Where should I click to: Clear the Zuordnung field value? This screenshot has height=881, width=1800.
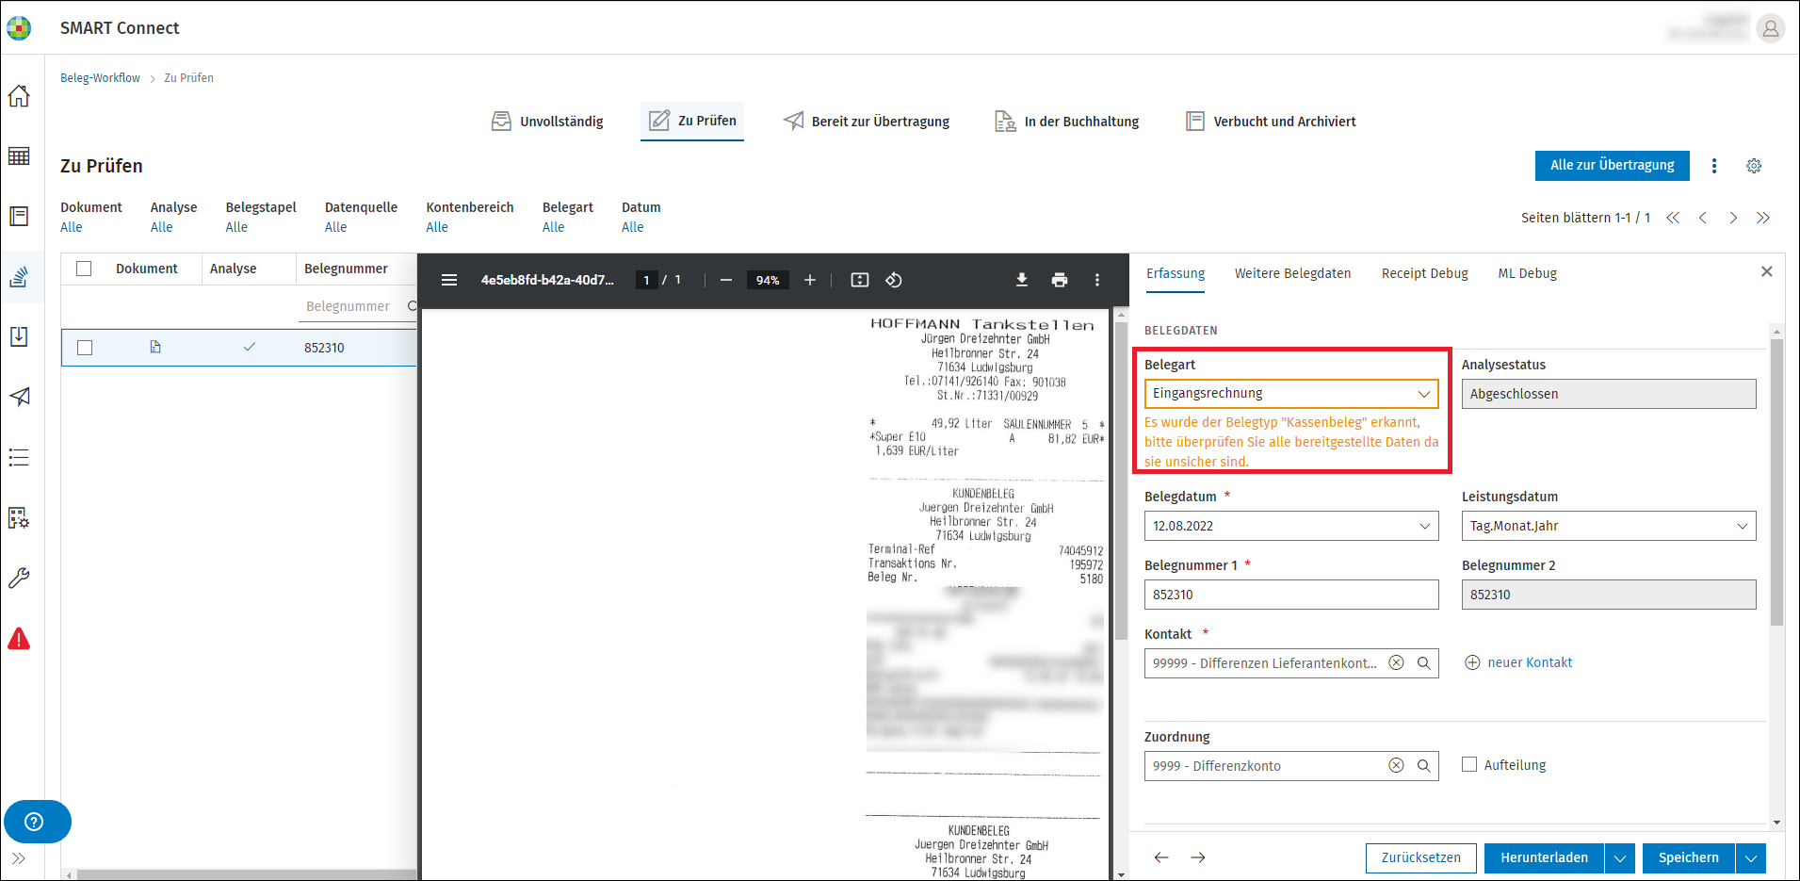click(1397, 766)
